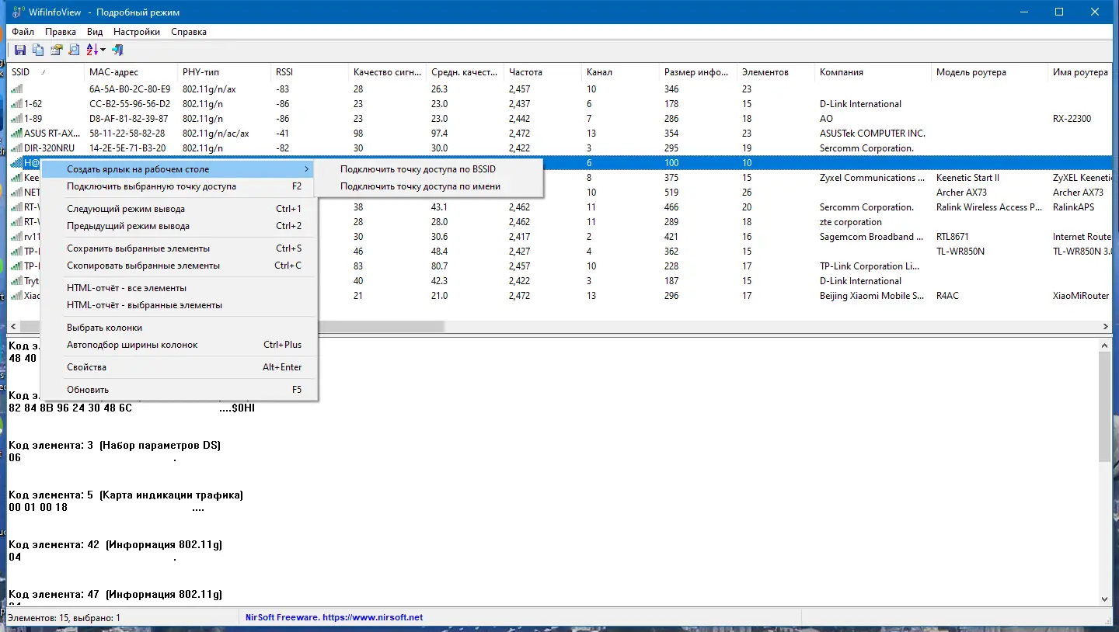Click the signal bars icon of DIR-320NRU row
The height and width of the screenshot is (632, 1119).
pos(16,148)
